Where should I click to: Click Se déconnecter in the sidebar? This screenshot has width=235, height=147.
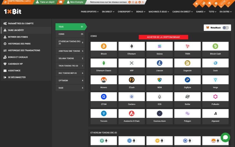tap(26, 77)
